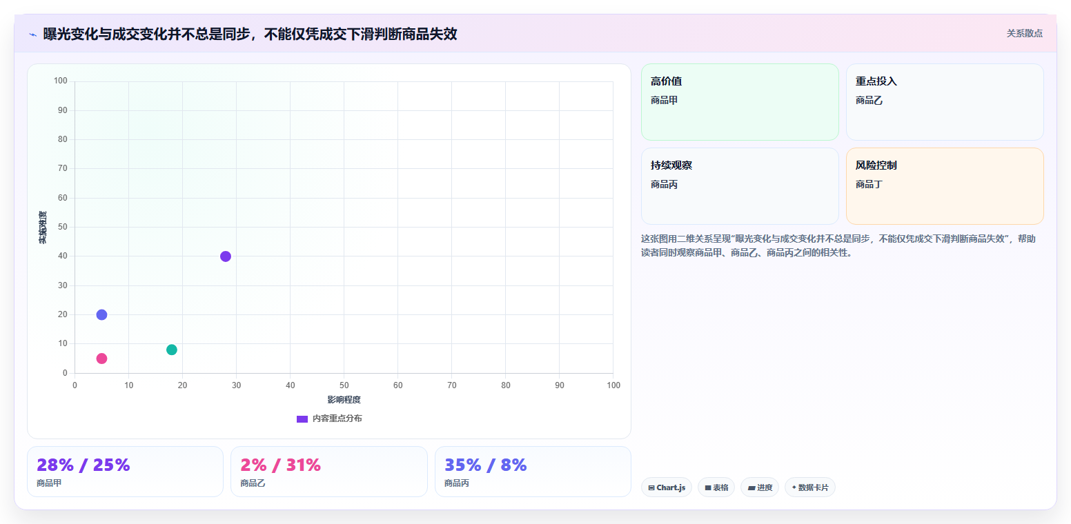Screen dimensions: 1071x524
Task: Click the 35% / 8% 商品丙 stat card
Action: [533, 472]
